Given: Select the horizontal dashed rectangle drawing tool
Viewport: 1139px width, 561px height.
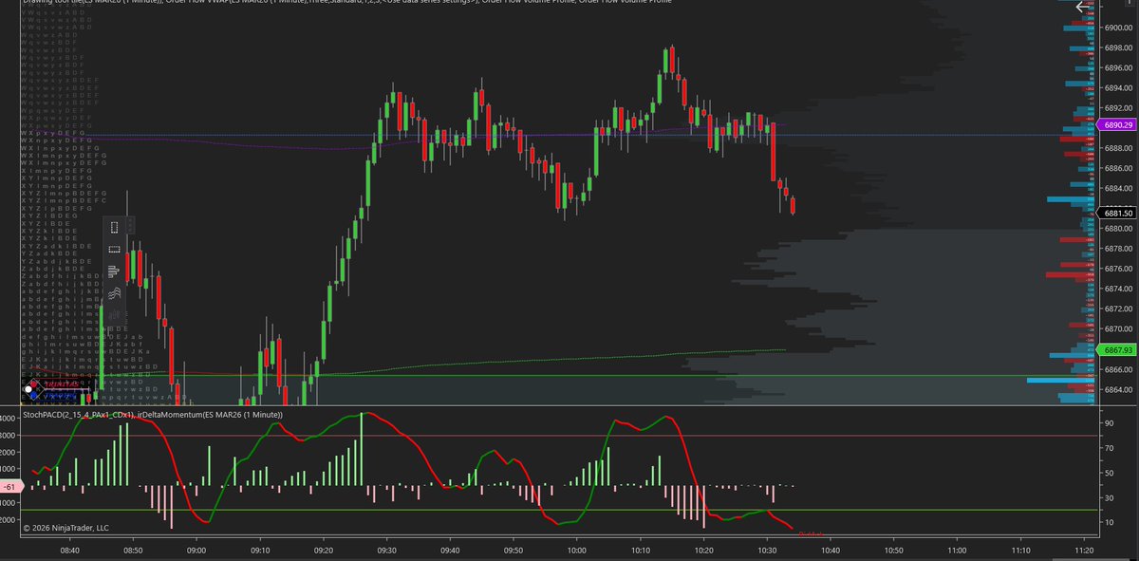Looking at the screenshot, I should coord(114,250).
